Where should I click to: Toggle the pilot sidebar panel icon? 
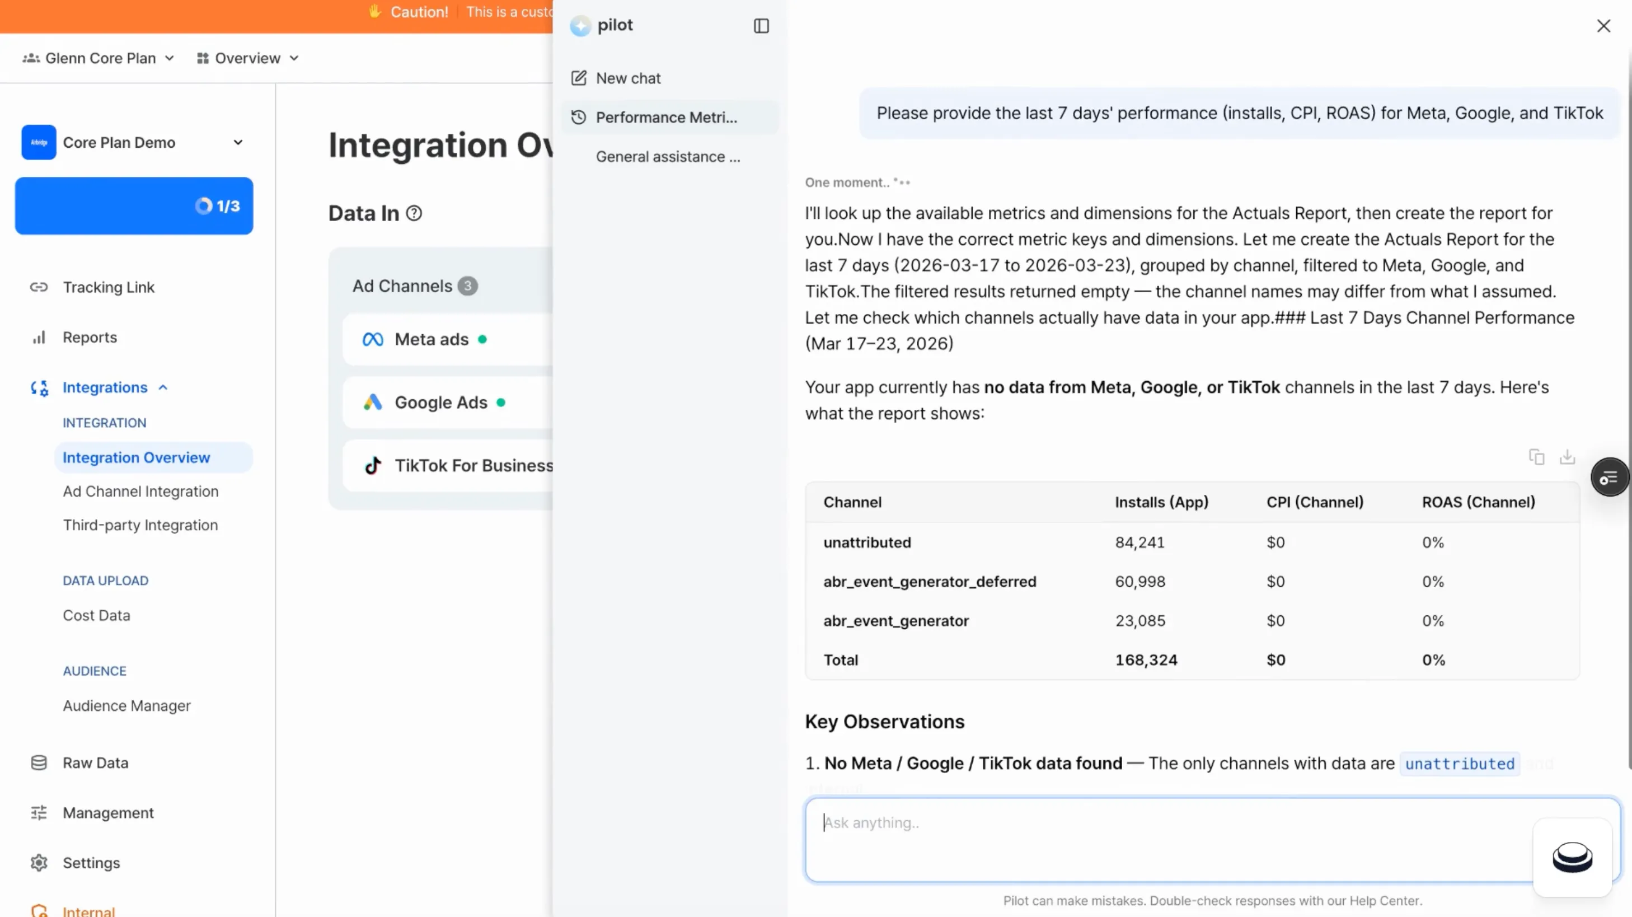pos(761,26)
